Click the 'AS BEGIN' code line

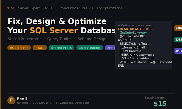pyautogui.click(x=125, y=40)
